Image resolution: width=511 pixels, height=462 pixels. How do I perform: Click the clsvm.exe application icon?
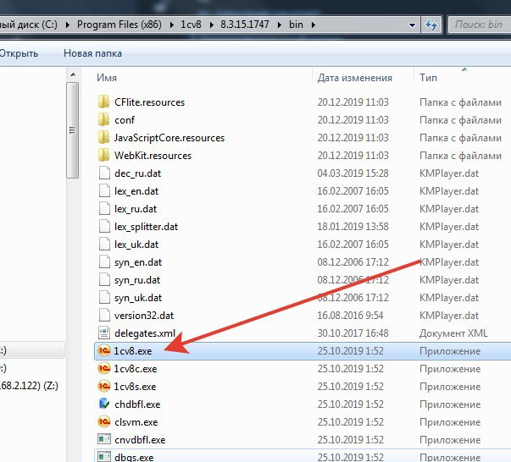tap(104, 421)
